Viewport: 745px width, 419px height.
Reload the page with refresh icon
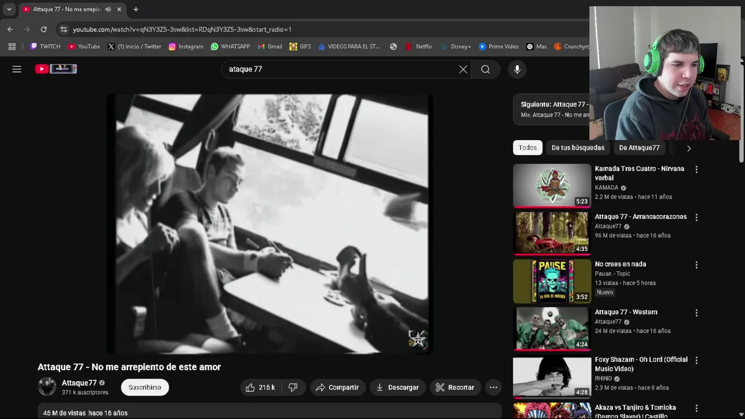(44, 29)
